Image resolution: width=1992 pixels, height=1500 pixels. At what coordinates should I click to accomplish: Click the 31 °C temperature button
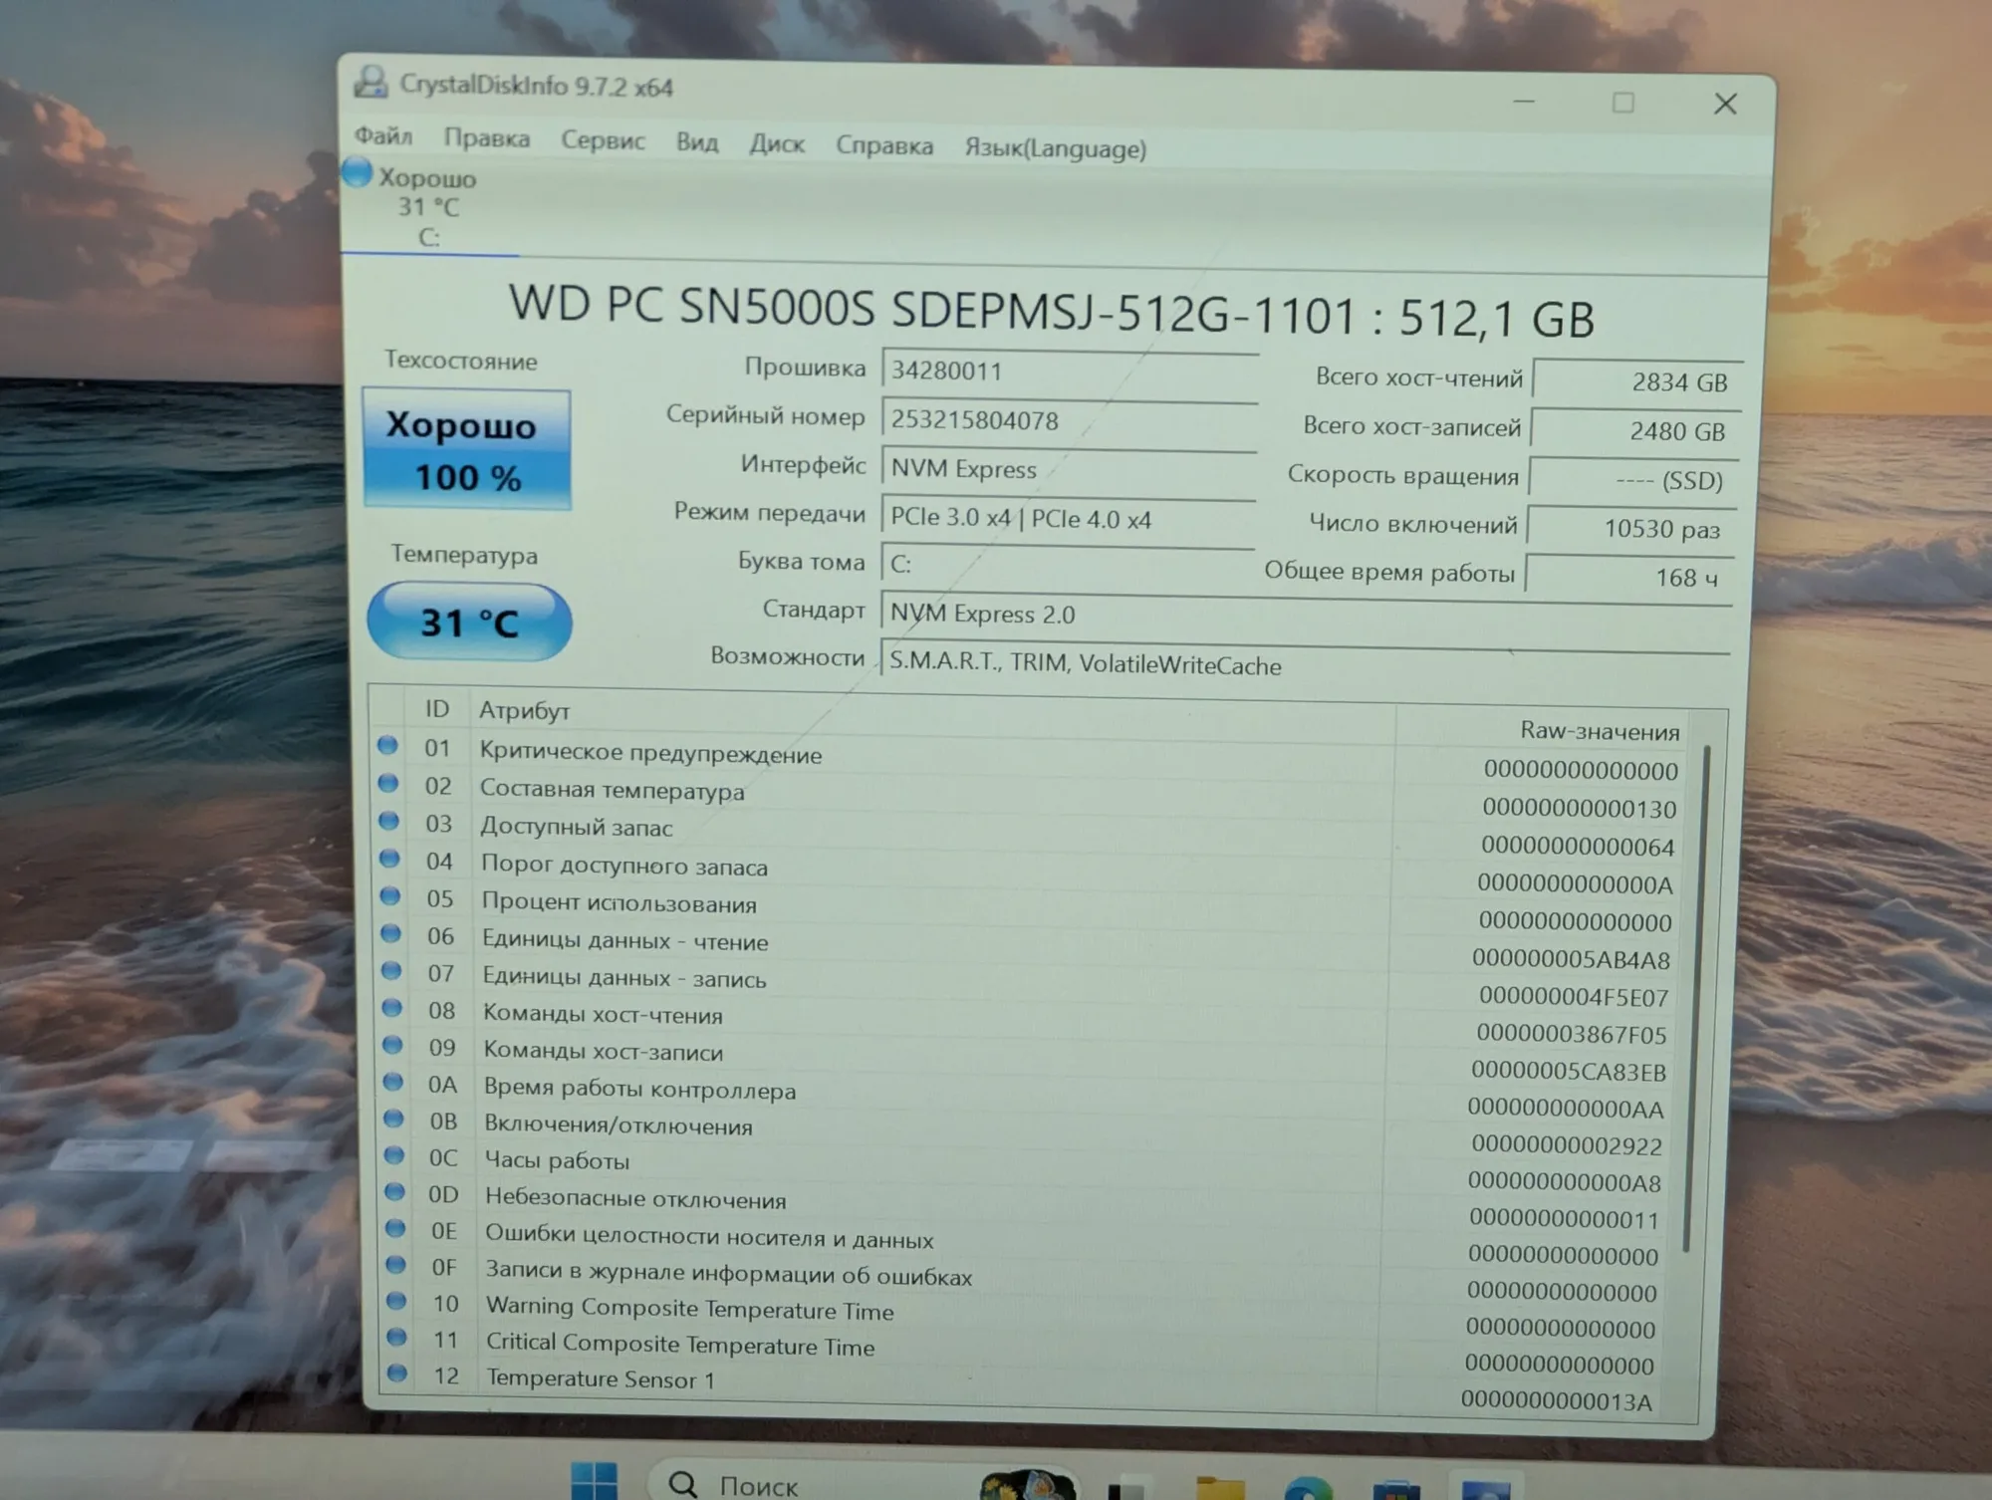pos(469,623)
